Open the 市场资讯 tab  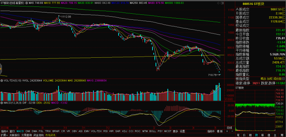coord(50,135)
